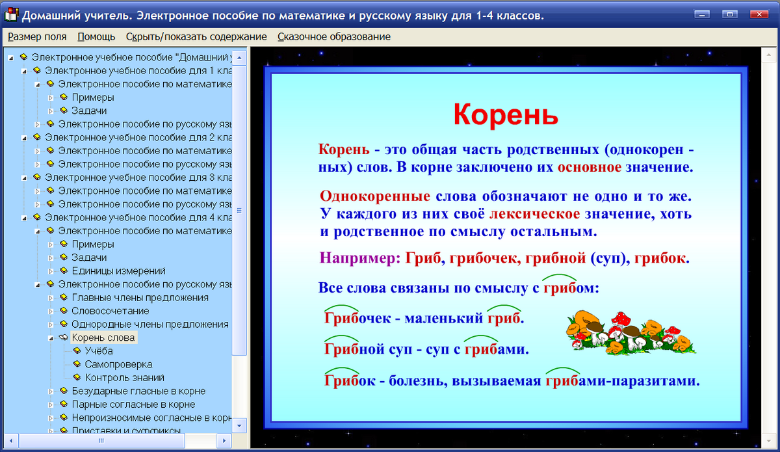Open the "Помощь" menu
Viewport: 780px width, 452px height.
click(x=96, y=37)
